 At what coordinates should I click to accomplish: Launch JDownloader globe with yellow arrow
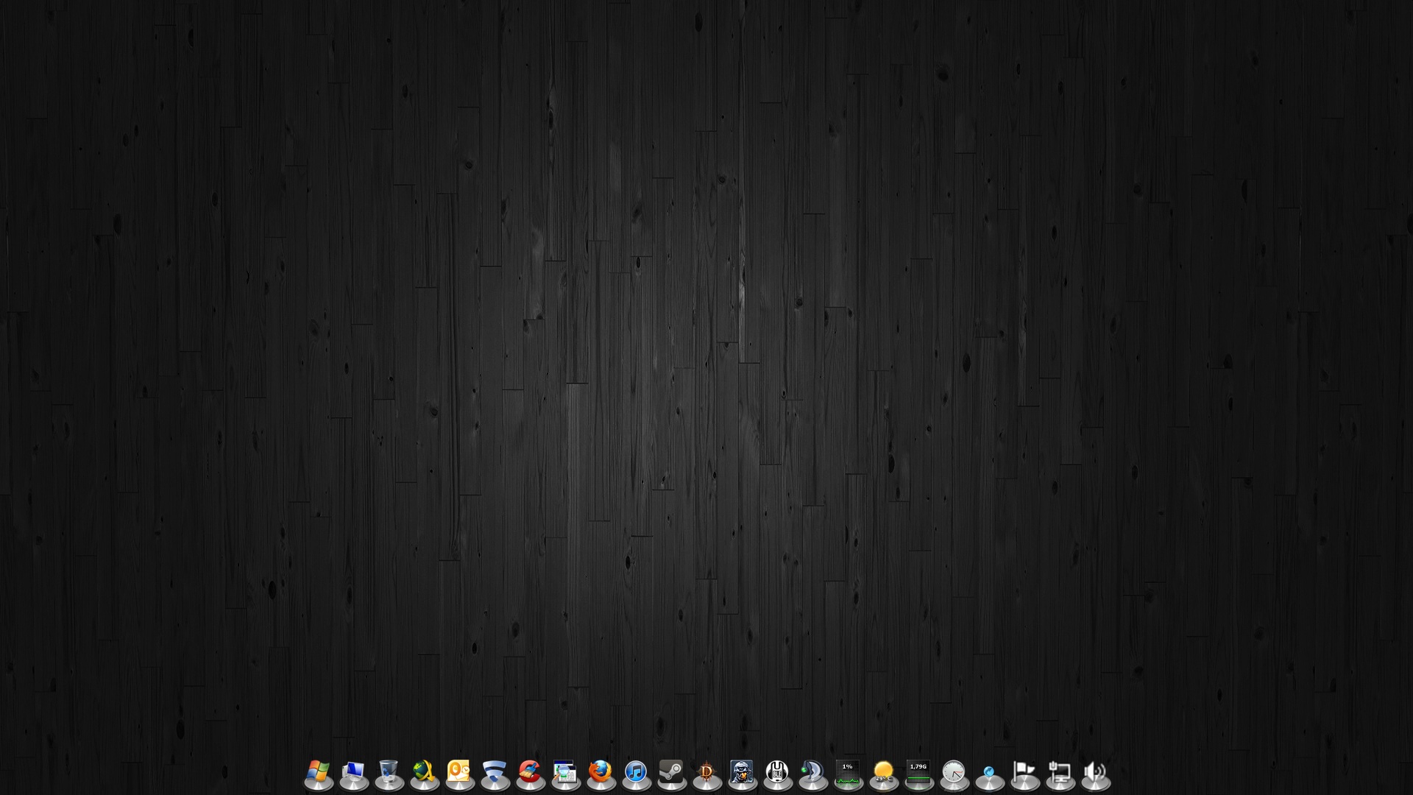pos(424,772)
